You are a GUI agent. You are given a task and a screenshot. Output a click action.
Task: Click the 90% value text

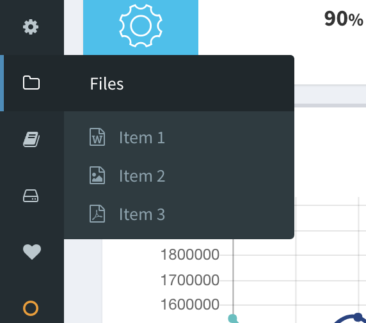[x=344, y=19]
